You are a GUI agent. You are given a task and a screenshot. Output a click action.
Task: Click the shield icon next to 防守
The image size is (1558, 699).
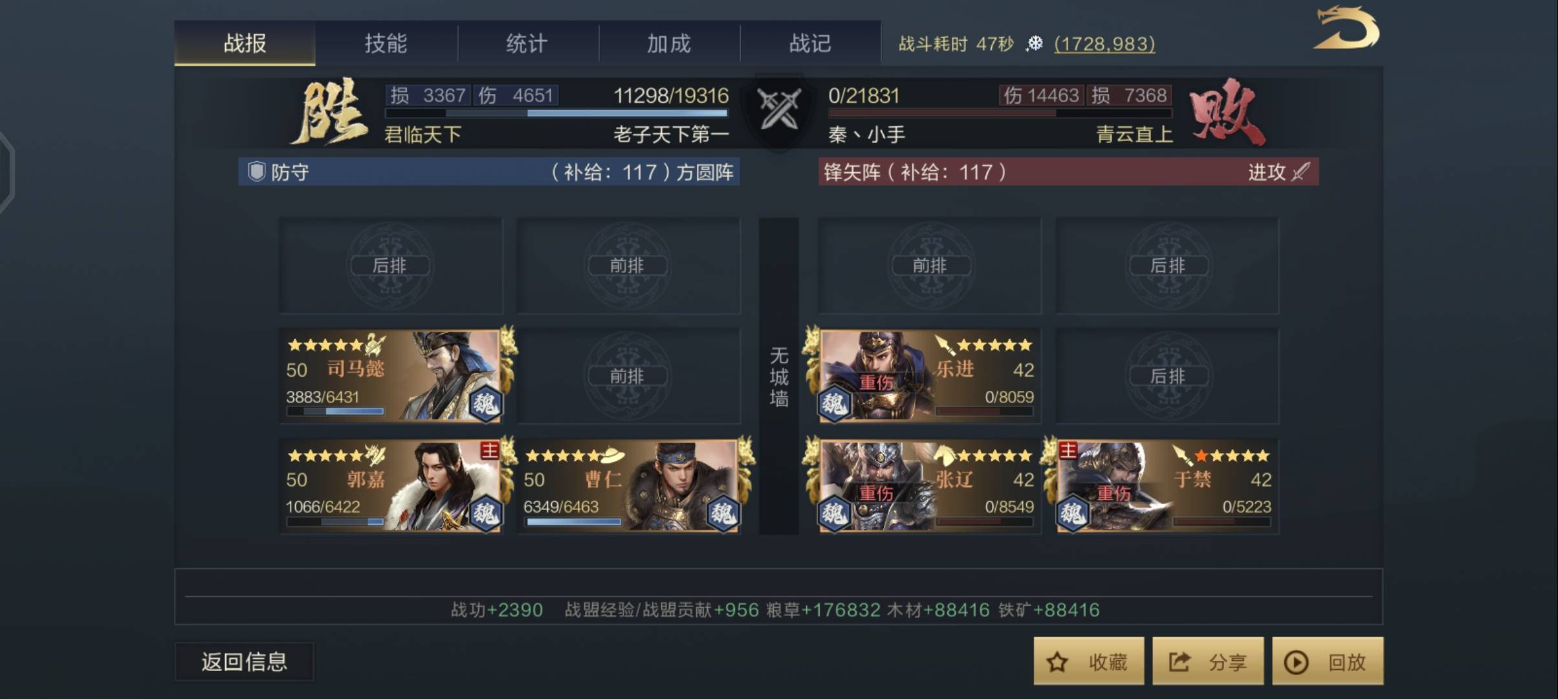tap(256, 172)
